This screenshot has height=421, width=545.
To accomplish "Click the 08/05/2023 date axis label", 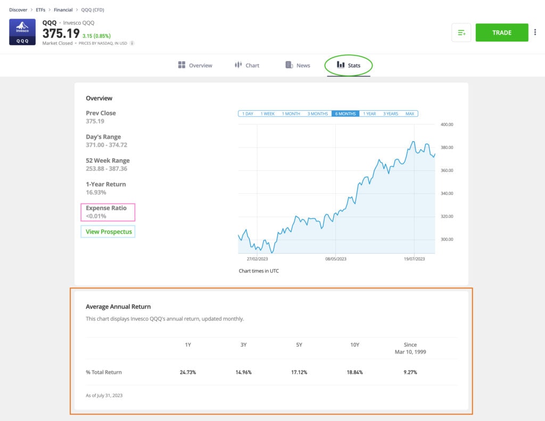I will coord(336,259).
